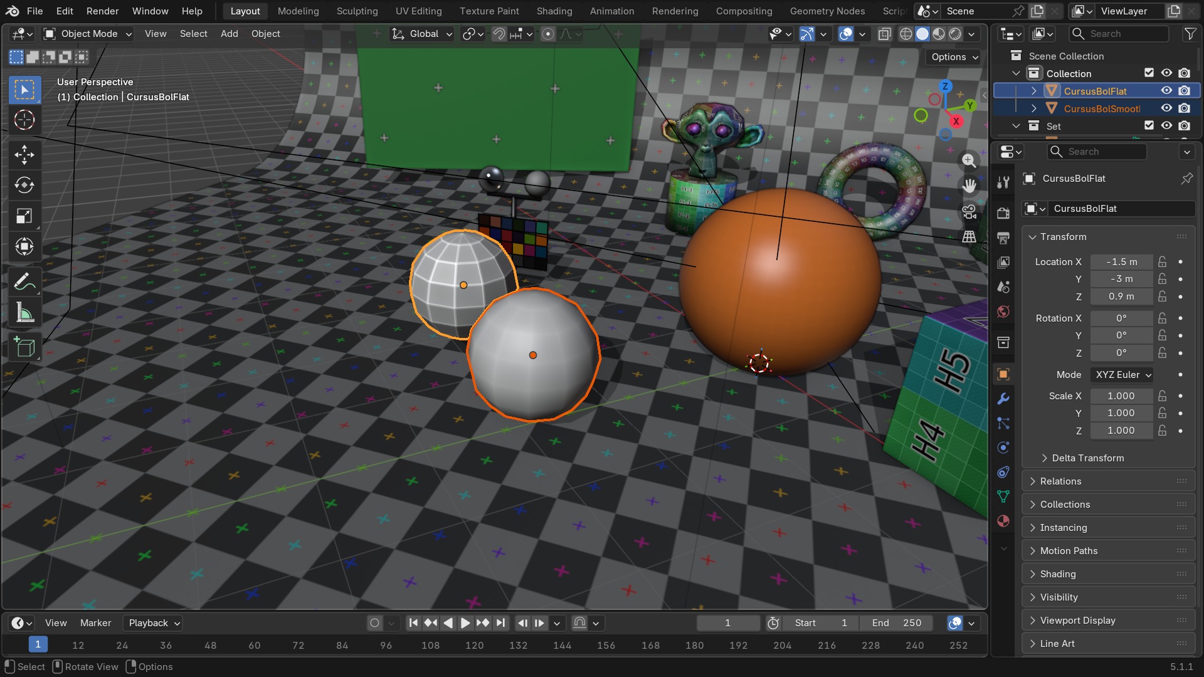Click the pan view hand icon
Image resolution: width=1204 pixels, height=677 pixels.
(969, 186)
